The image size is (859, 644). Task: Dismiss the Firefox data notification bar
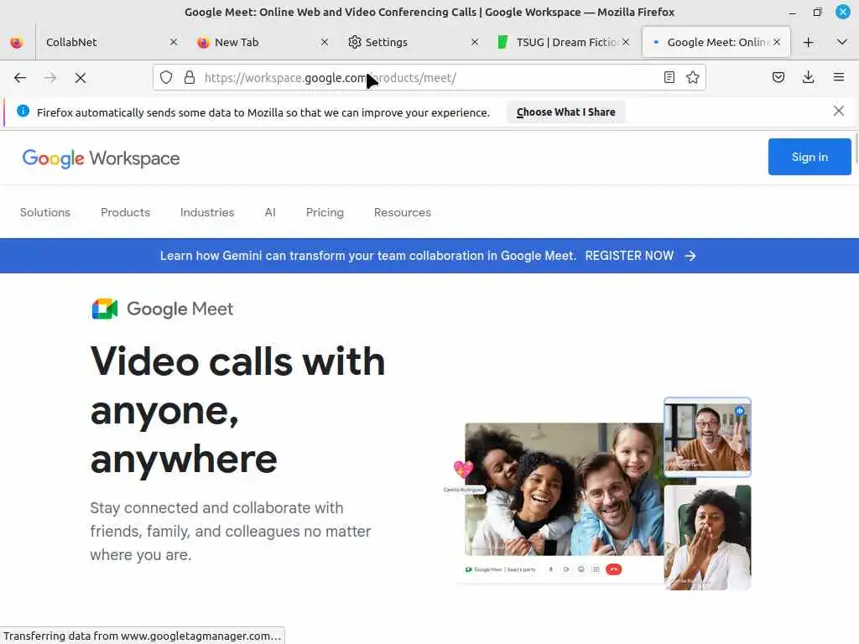point(838,112)
